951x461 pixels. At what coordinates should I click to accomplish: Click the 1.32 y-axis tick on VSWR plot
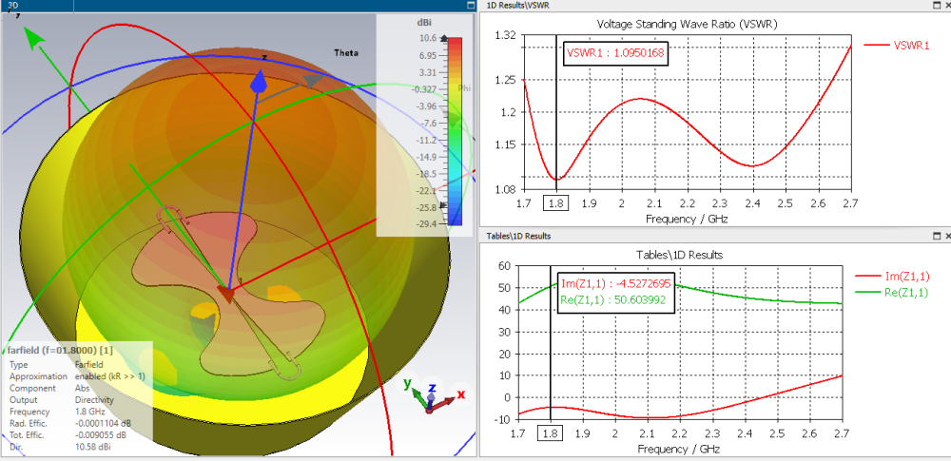tap(507, 34)
